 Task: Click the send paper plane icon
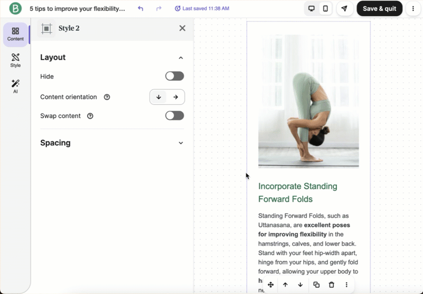(345, 9)
